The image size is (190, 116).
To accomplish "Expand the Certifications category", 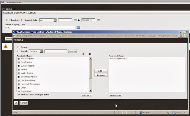I will [19, 62].
